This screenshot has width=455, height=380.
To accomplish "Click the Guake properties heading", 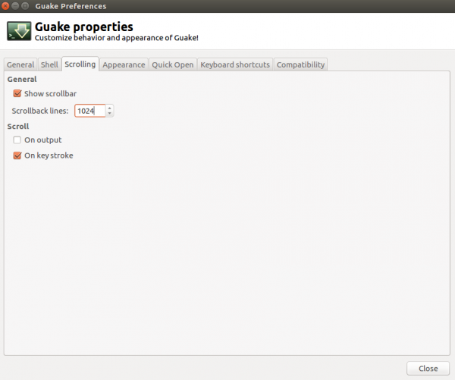I will (84, 27).
